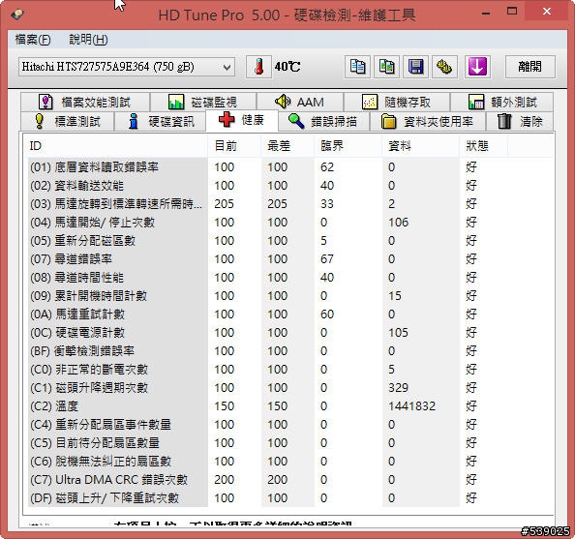This screenshot has width=575, height=539.
Task: Switch to the 檔案效能測試 tab
Action: click(85, 102)
